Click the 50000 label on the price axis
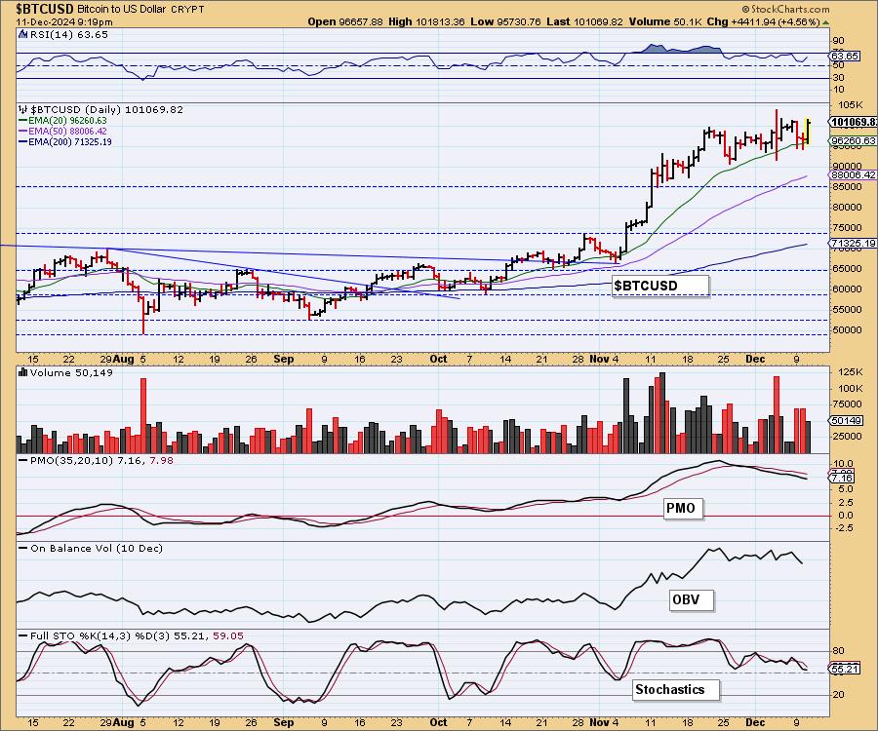The height and width of the screenshot is (731, 878). point(847,330)
